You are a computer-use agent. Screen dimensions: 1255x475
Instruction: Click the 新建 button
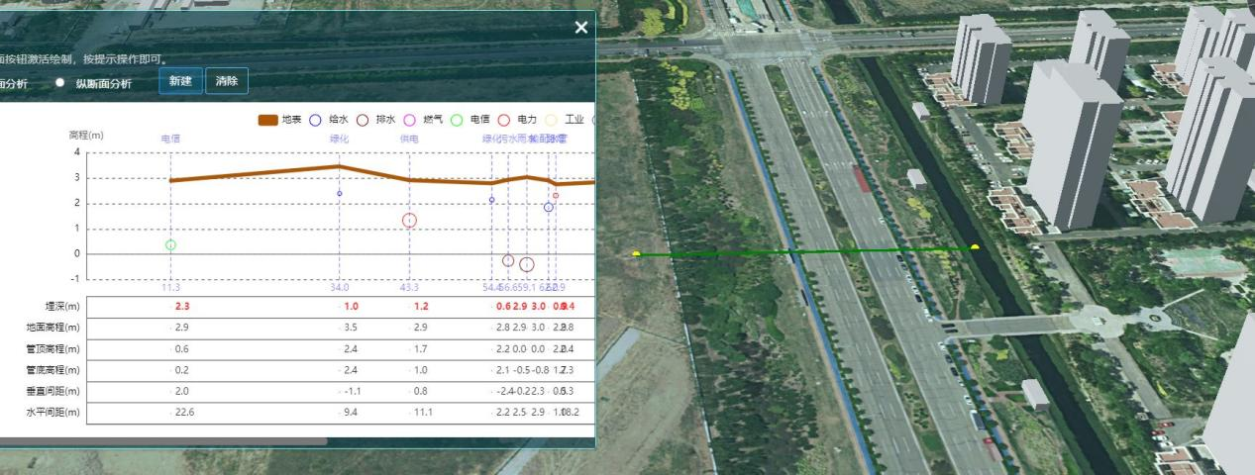[180, 81]
